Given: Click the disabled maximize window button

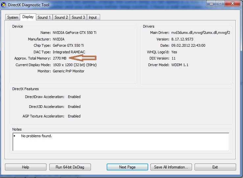Looking at the screenshot, I should point(220,4).
